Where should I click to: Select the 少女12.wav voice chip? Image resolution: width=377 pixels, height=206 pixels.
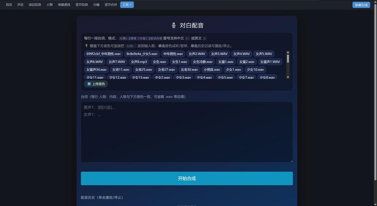(x=118, y=77)
